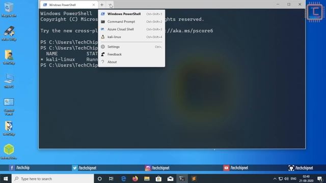Open File Explorer from taskbar
The width and height of the screenshot is (326, 183).
tap(147, 178)
